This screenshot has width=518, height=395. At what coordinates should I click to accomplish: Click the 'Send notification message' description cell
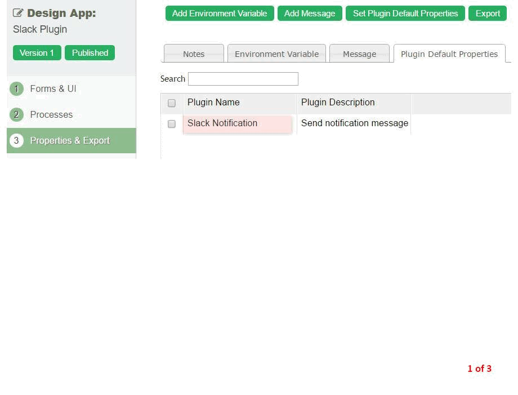355,123
